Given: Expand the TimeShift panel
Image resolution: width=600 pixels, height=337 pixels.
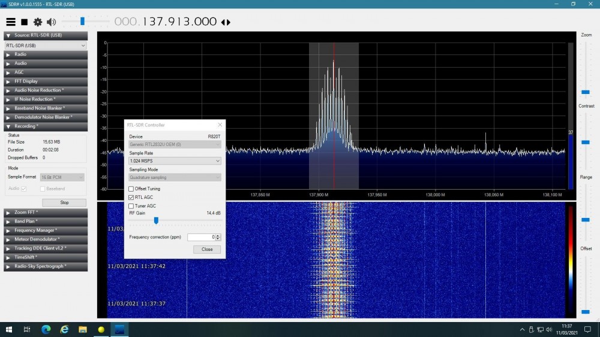Looking at the screenshot, I should pos(46,257).
